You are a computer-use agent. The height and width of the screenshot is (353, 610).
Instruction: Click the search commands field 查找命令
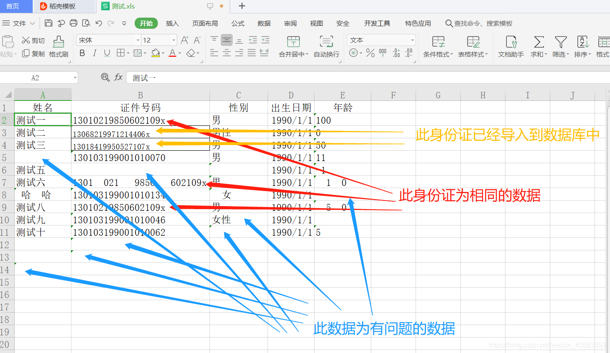(479, 23)
